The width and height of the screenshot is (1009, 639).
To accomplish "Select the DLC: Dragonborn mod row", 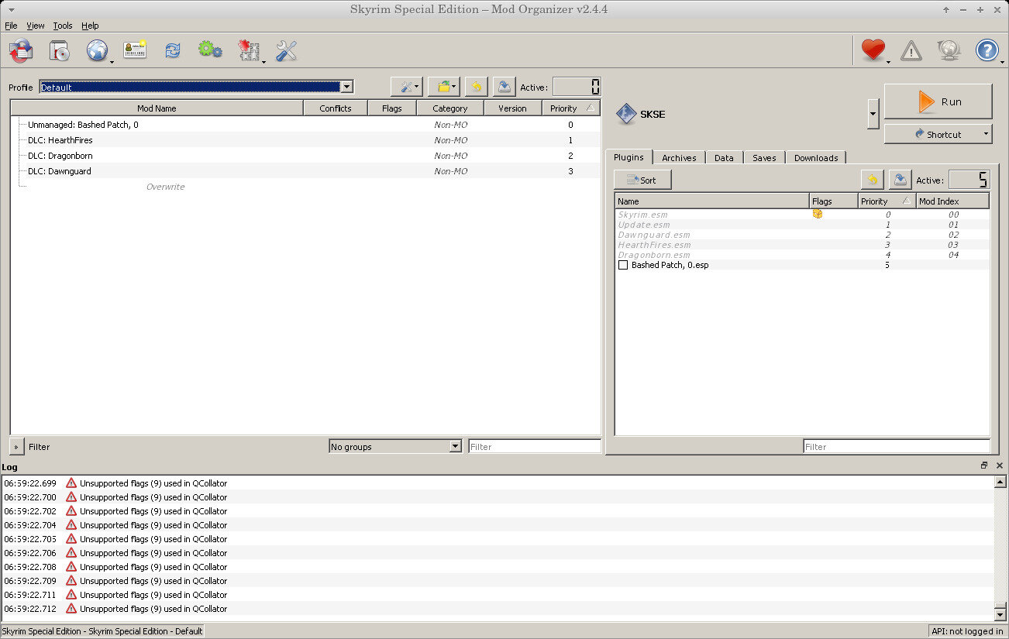I will coord(305,156).
